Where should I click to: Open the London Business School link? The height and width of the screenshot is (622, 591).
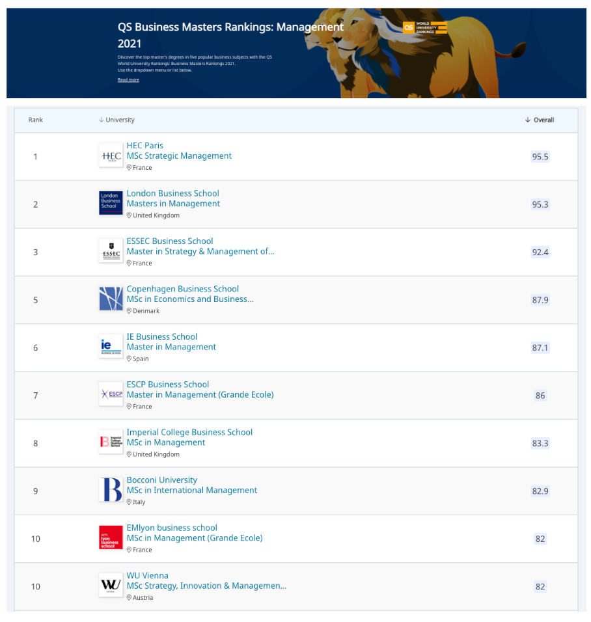pyautogui.click(x=172, y=193)
